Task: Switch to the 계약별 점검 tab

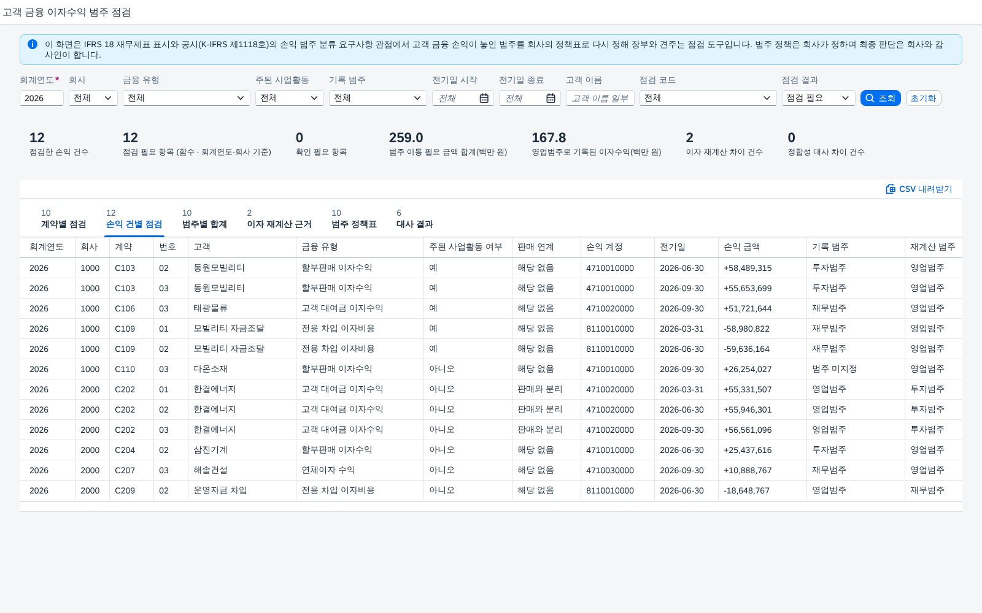Action: [x=63, y=219]
